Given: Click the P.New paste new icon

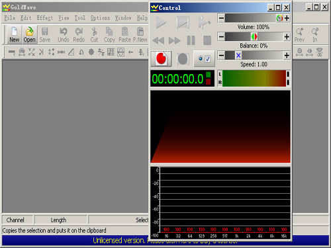Looking at the screenshot, I should [x=140, y=34].
